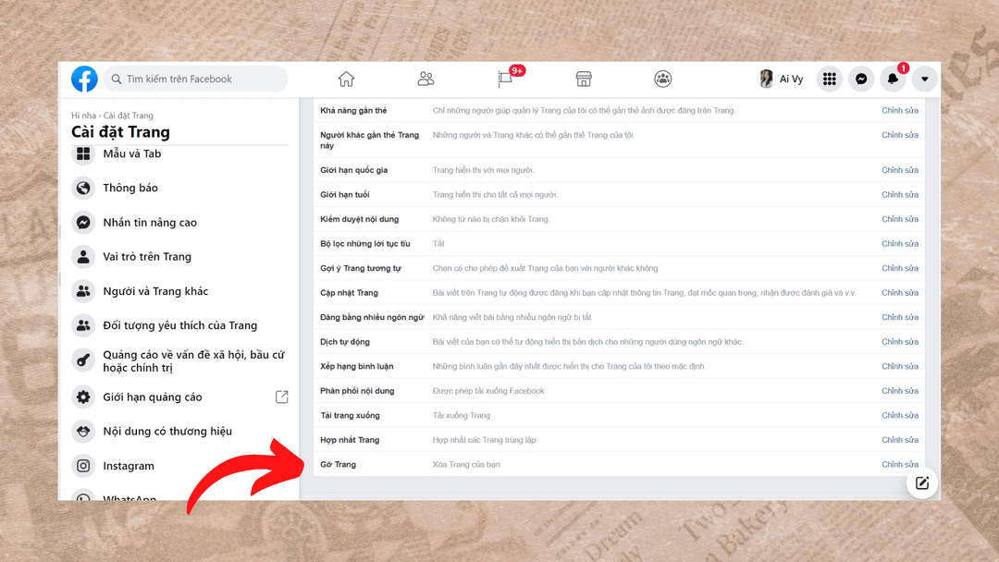This screenshot has height=562, width=999.
Task: Click Chỉnh sửa for Hợp nhất Trang row
Action: 899,440
